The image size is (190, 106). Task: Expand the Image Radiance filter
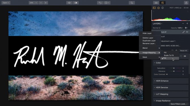[x=171, y=101]
